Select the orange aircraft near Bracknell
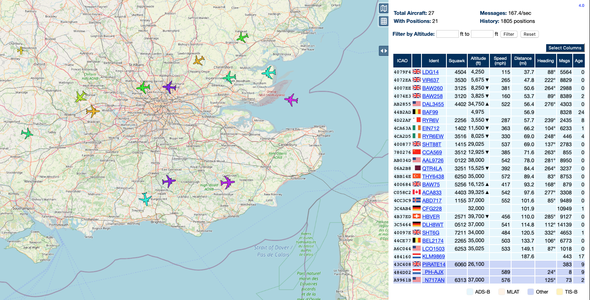Image resolution: width=590 pixels, height=300 pixels. pos(93,111)
